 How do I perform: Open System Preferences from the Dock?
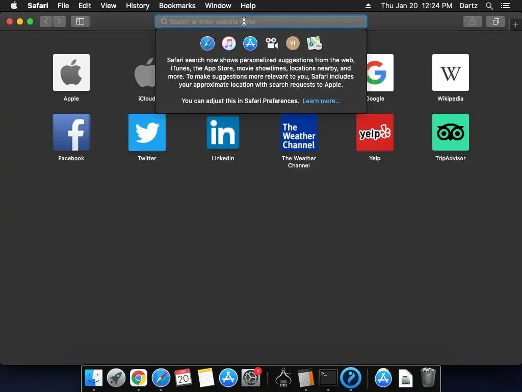pos(250,378)
